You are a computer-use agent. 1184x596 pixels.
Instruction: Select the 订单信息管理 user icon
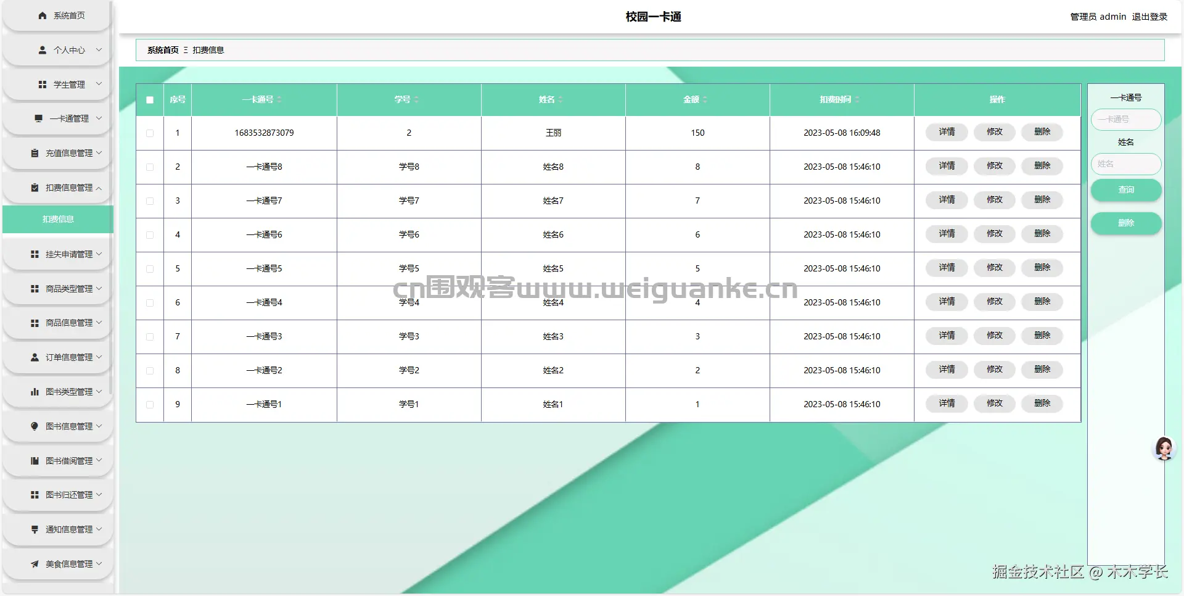(35, 357)
